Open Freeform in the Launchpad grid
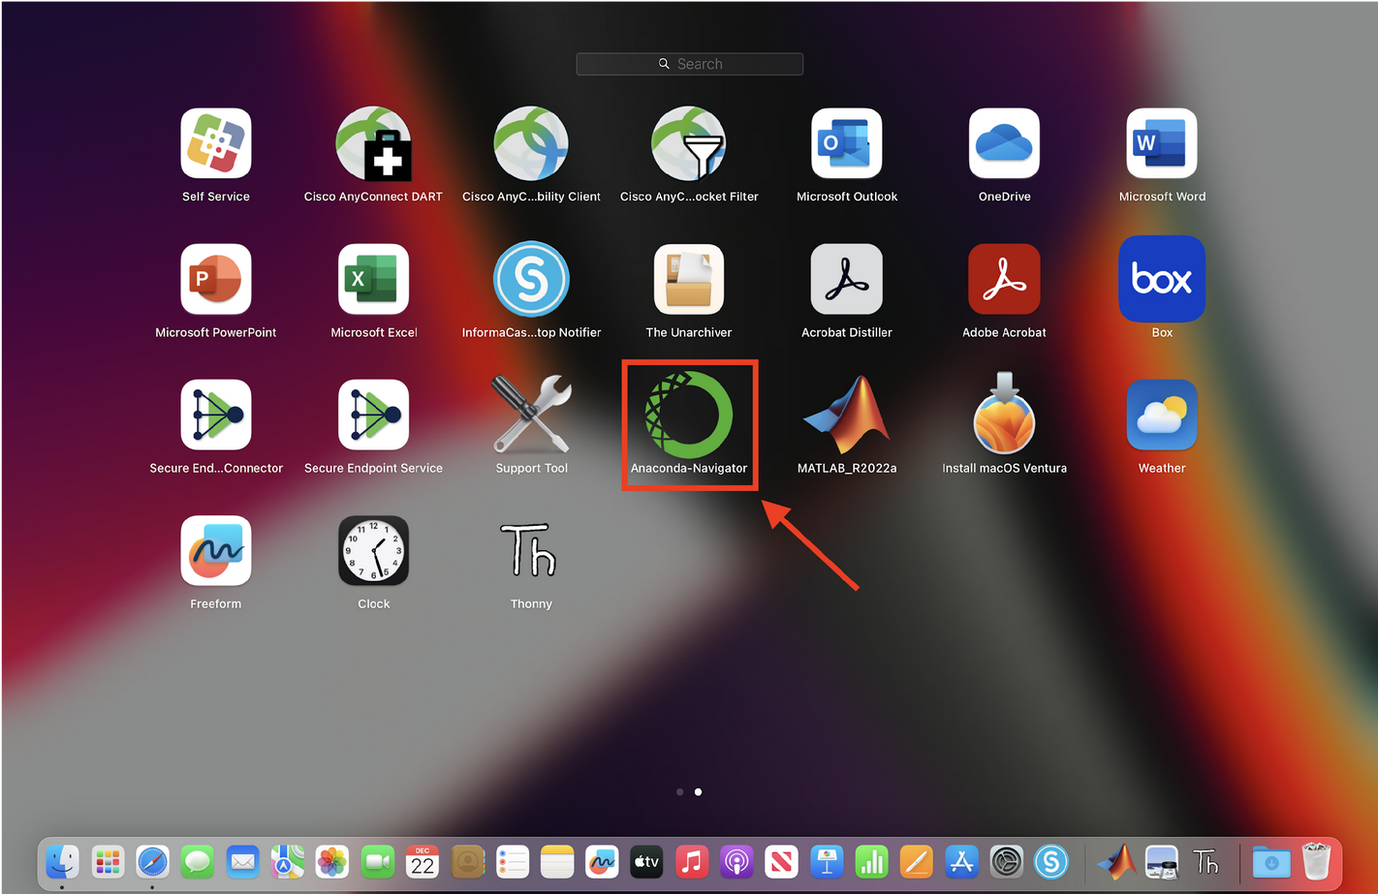This screenshot has height=894, width=1378. point(216,550)
